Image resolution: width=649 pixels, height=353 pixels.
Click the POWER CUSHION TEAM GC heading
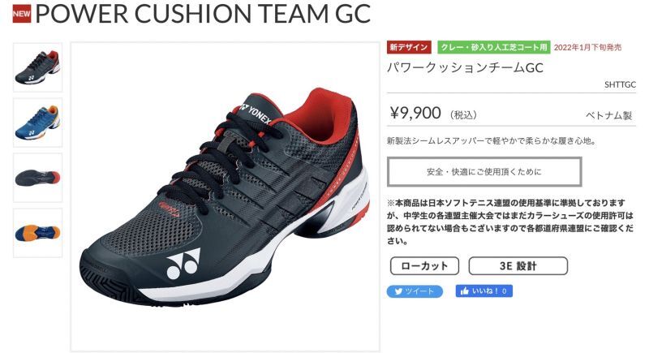point(203,14)
